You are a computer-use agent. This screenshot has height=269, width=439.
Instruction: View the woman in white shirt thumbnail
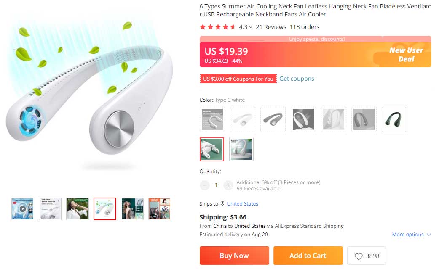(x=78, y=209)
